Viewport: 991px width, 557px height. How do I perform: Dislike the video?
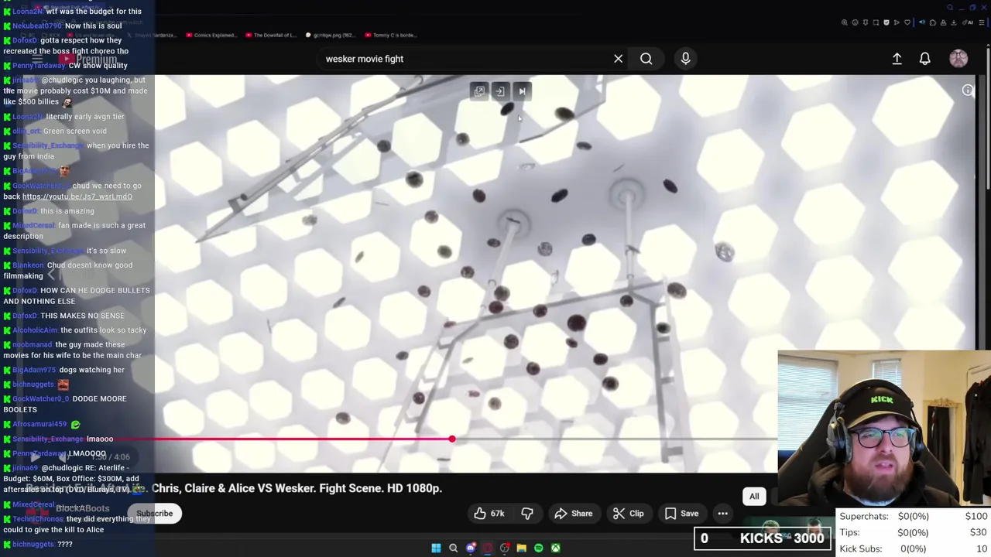(x=527, y=514)
